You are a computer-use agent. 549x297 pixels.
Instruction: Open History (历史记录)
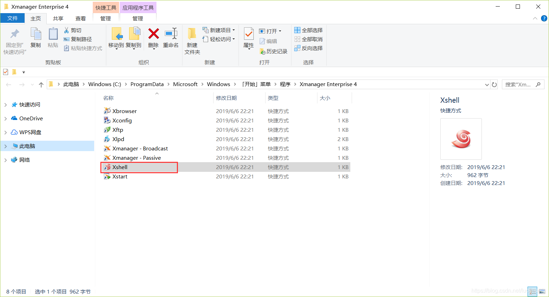[x=273, y=52]
